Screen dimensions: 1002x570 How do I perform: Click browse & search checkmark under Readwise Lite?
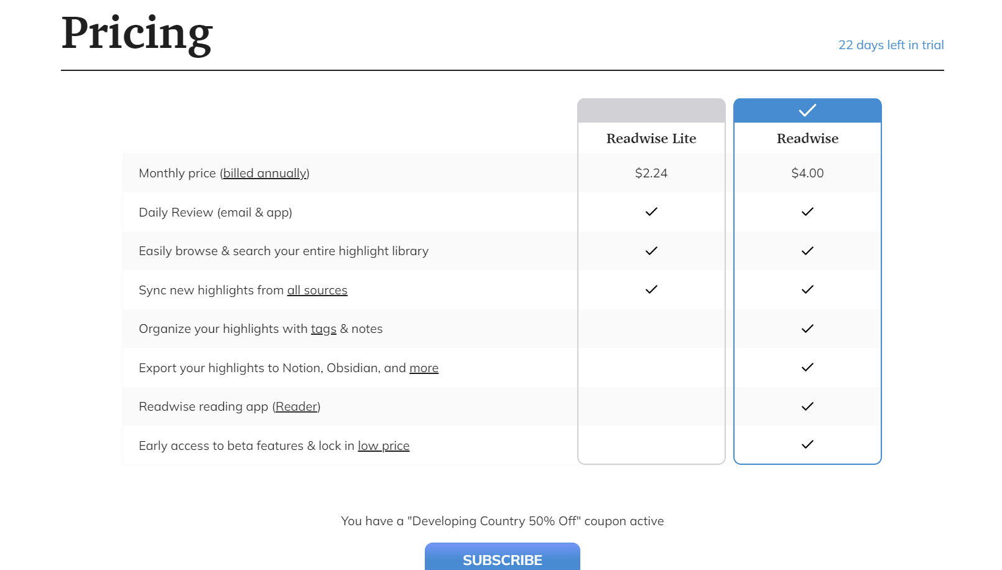tap(651, 251)
